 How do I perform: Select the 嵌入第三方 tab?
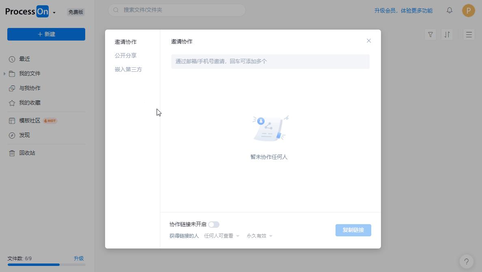coord(128,69)
